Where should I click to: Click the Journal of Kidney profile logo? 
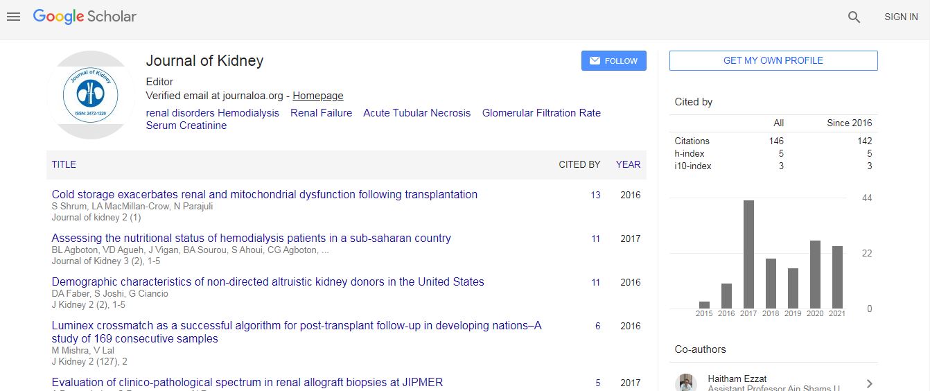click(91, 95)
